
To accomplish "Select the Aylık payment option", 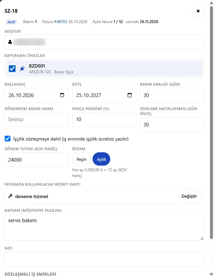I will pyautogui.click(x=101, y=159).
